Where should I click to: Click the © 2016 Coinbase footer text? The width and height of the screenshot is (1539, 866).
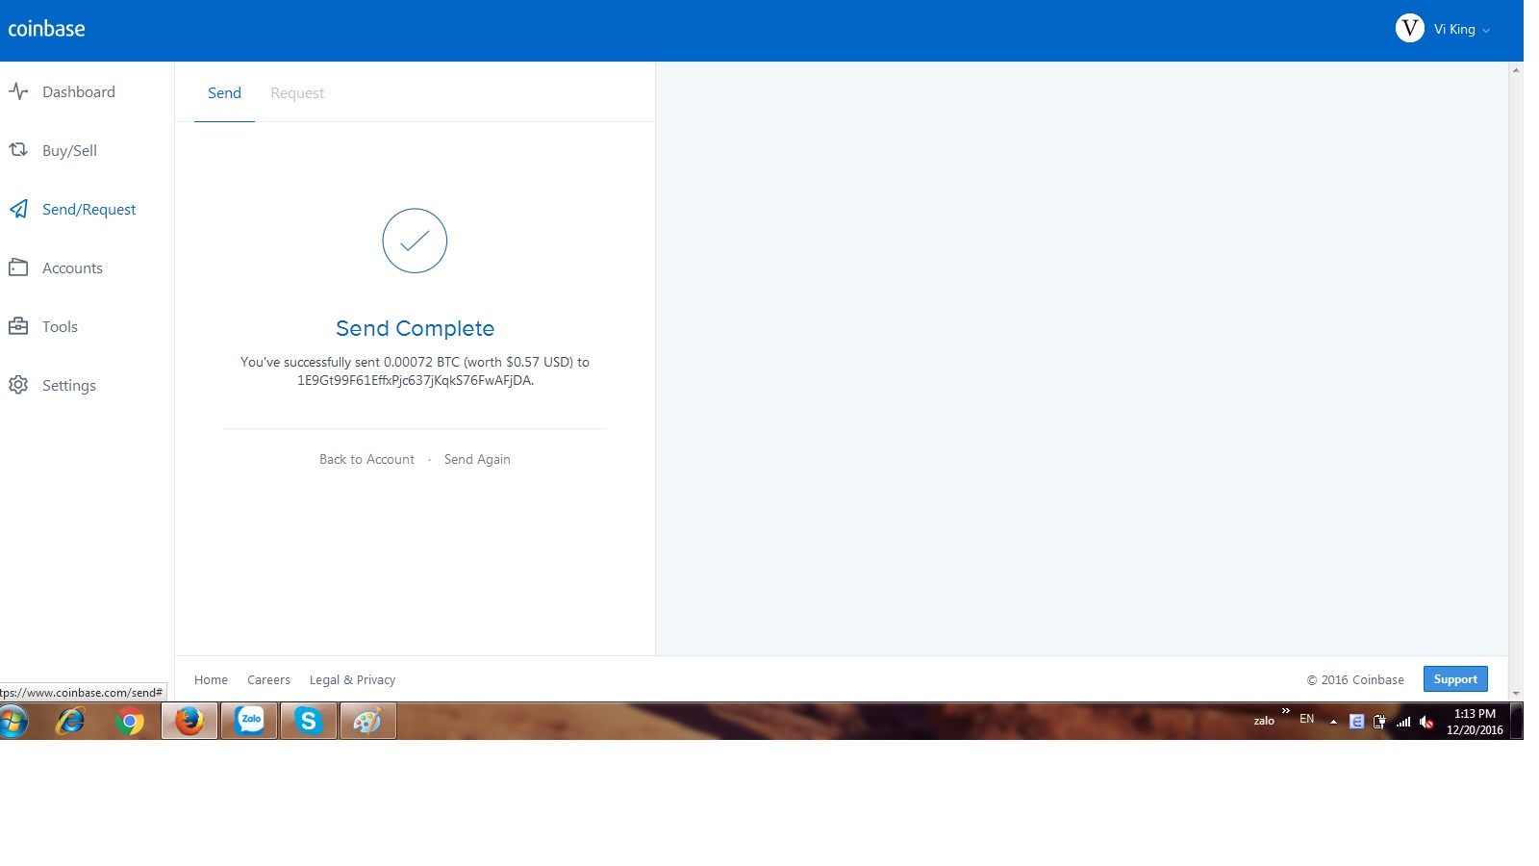point(1355,680)
